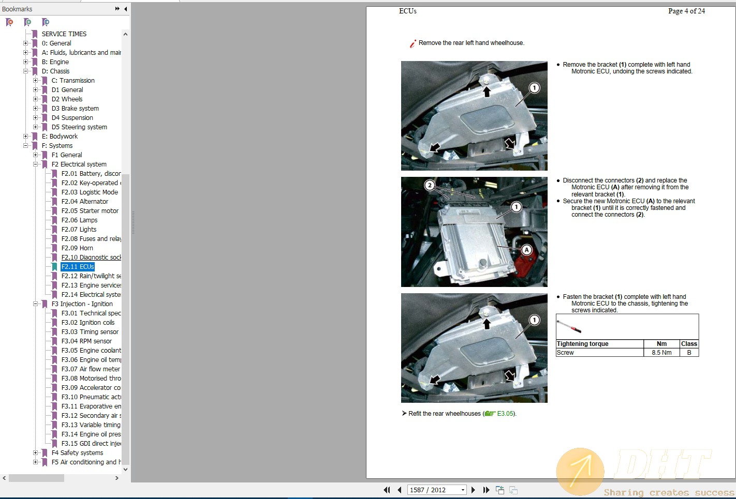Click the previous view icon
The height and width of the screenshot is (499, 736).
coord(500,490)
